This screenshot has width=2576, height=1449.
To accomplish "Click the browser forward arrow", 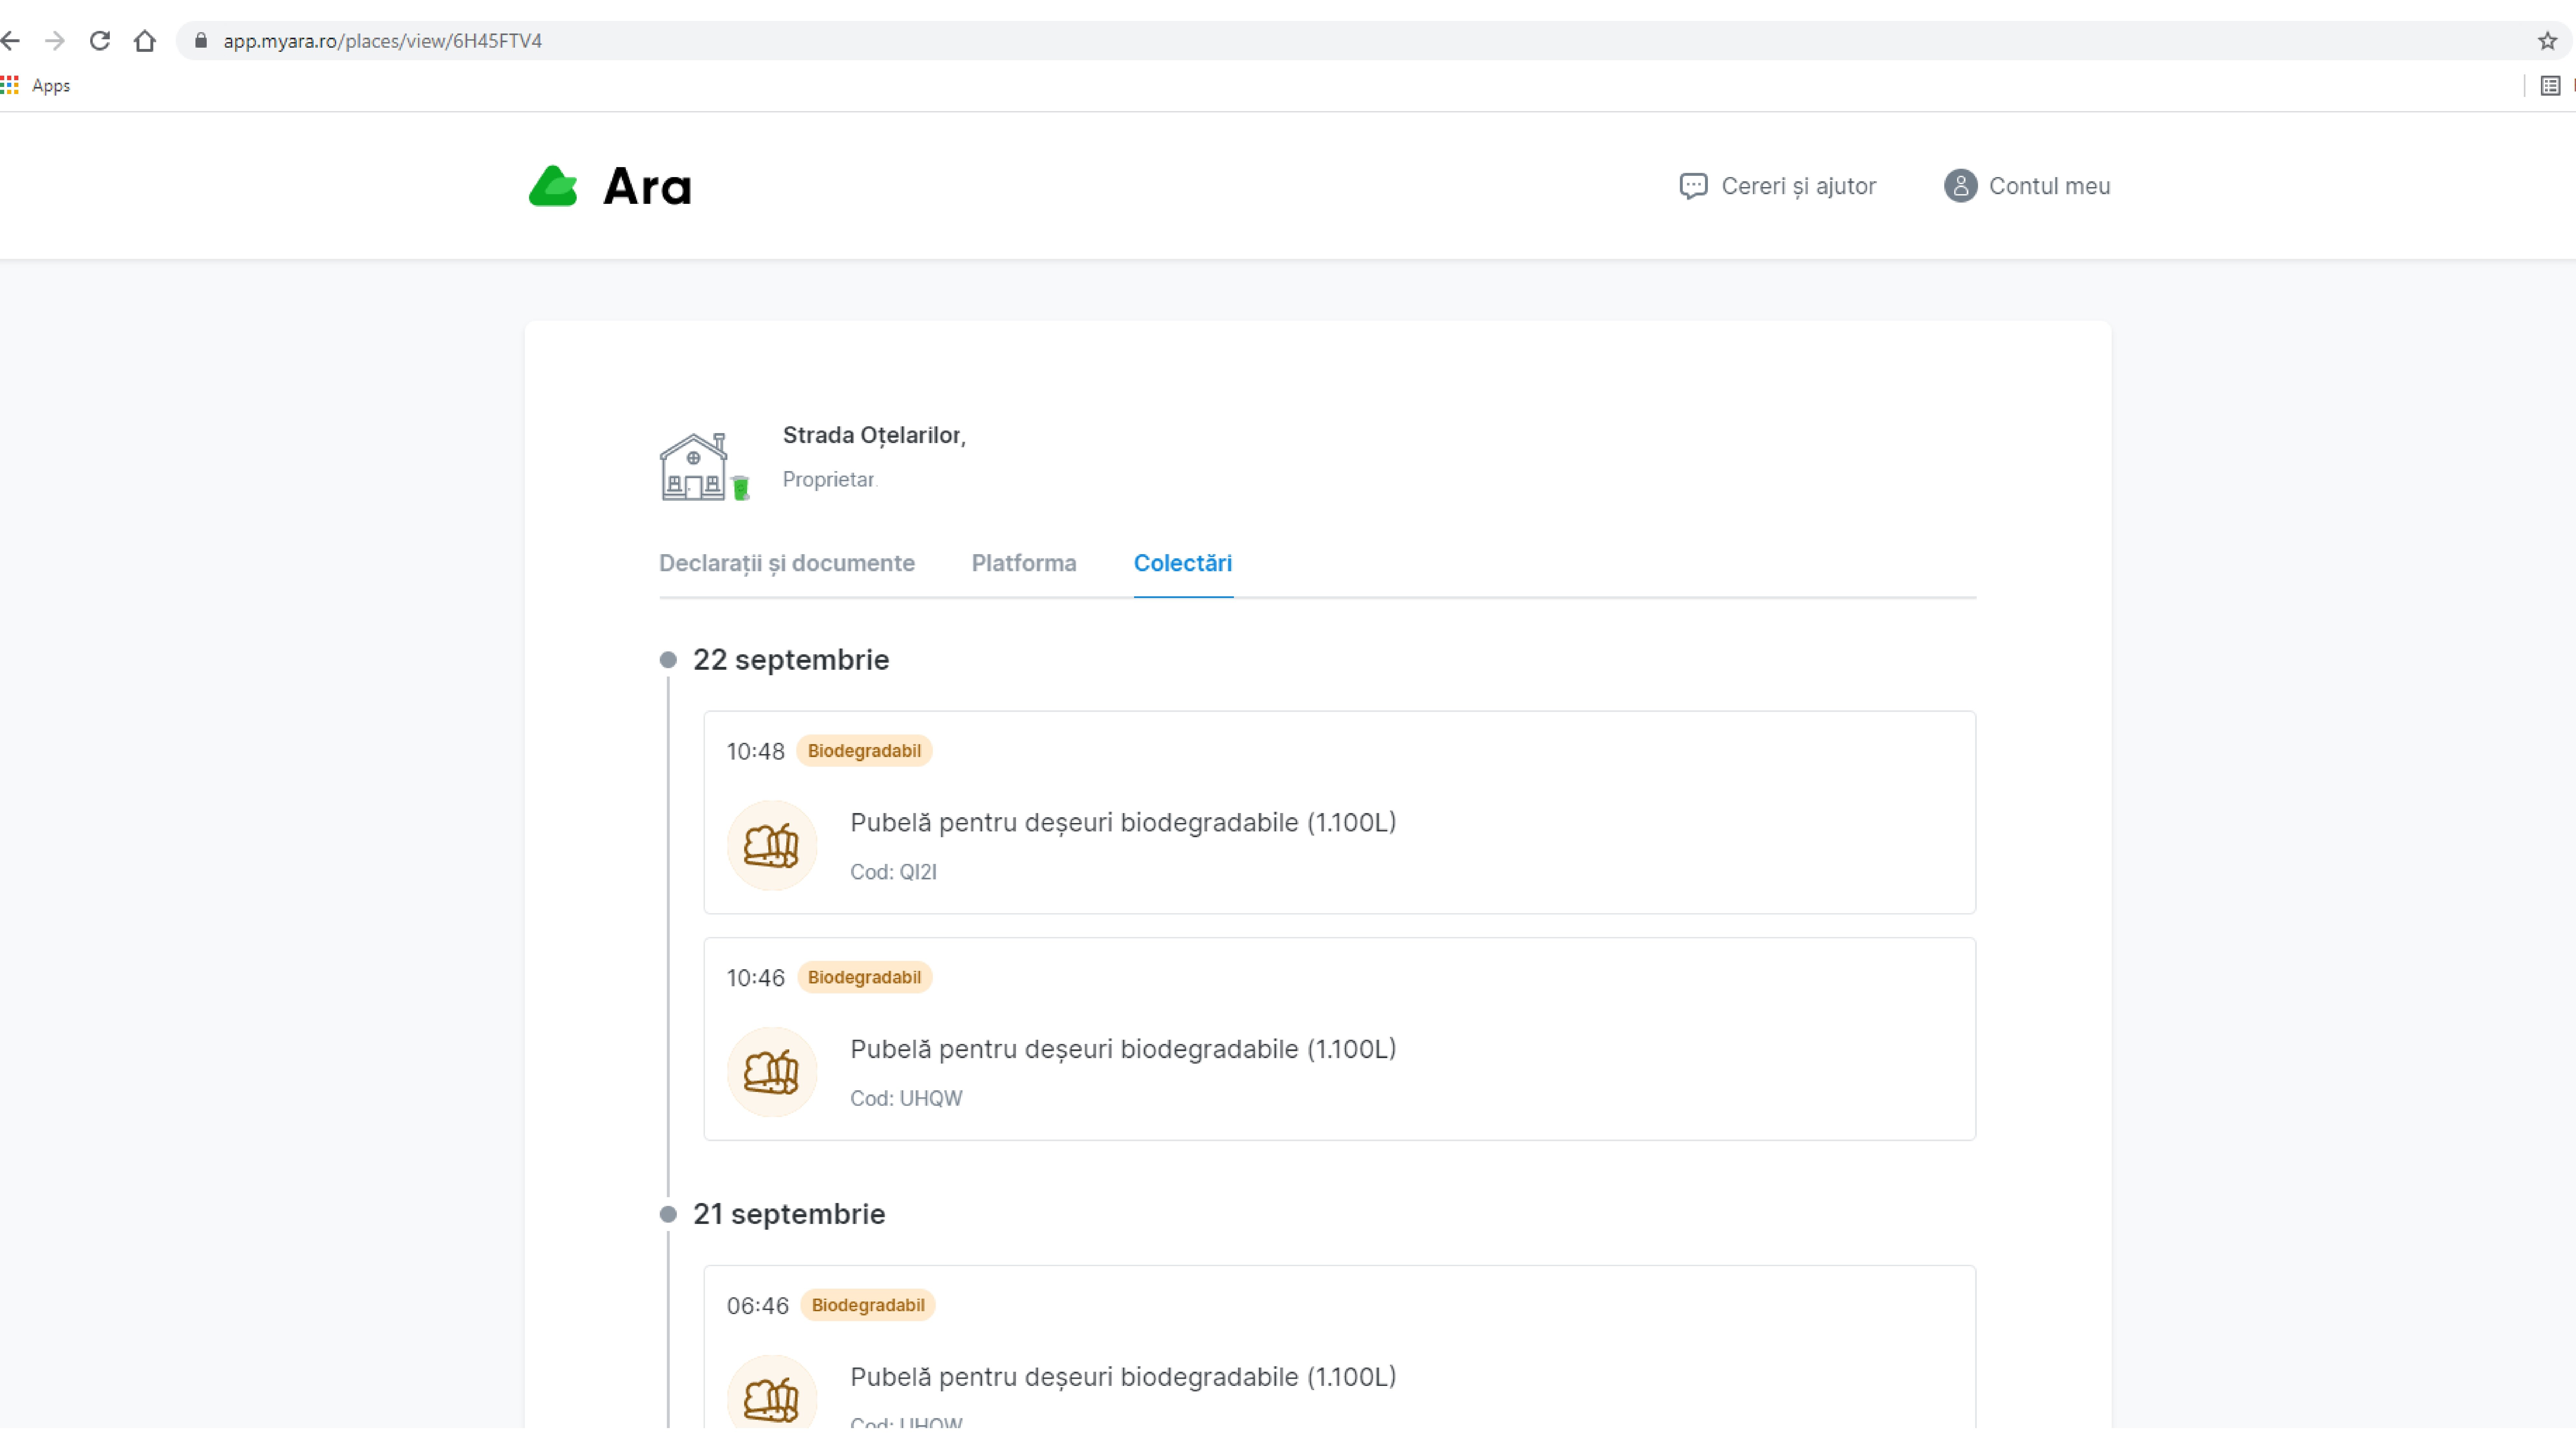I will (x=55, y=41).
